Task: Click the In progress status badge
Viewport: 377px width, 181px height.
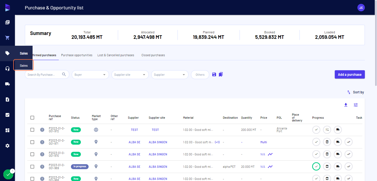Action: 80,166
